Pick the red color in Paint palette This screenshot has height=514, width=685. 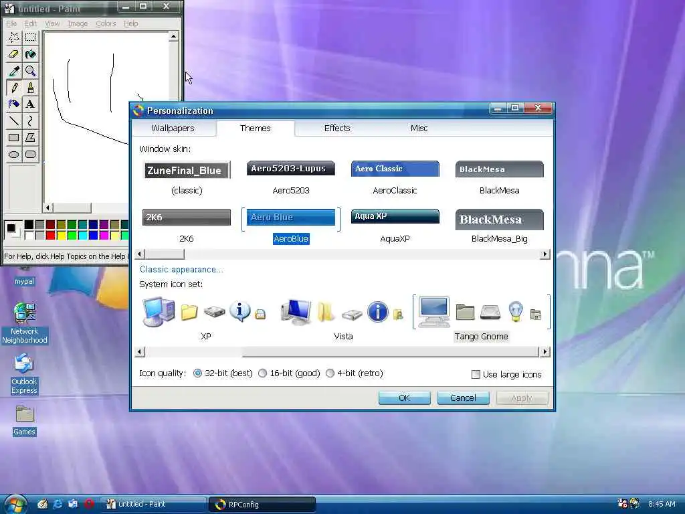[x=51, y=236]
